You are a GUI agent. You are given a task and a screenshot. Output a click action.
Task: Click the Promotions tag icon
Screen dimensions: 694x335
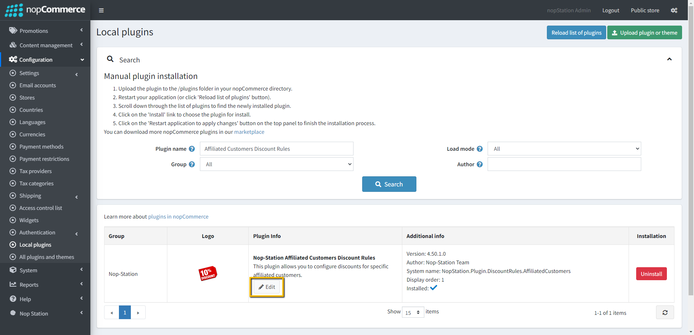pyautogui.click(x=13, y=31)
